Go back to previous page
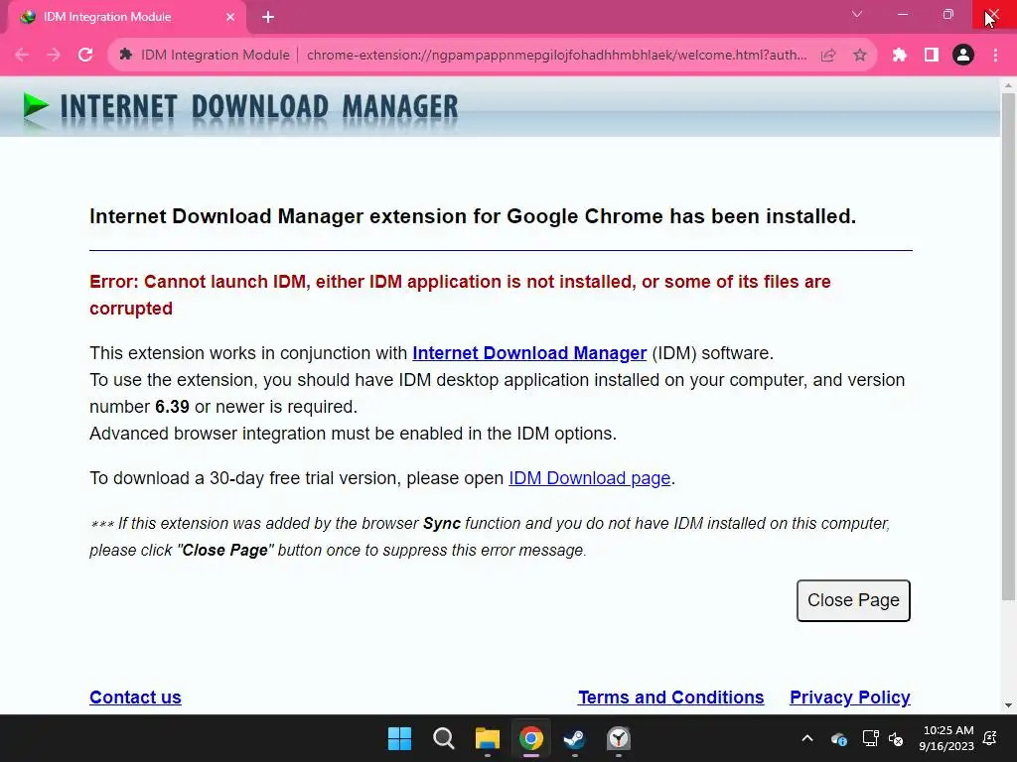The image size is (1017, 762). pos(22,56)
